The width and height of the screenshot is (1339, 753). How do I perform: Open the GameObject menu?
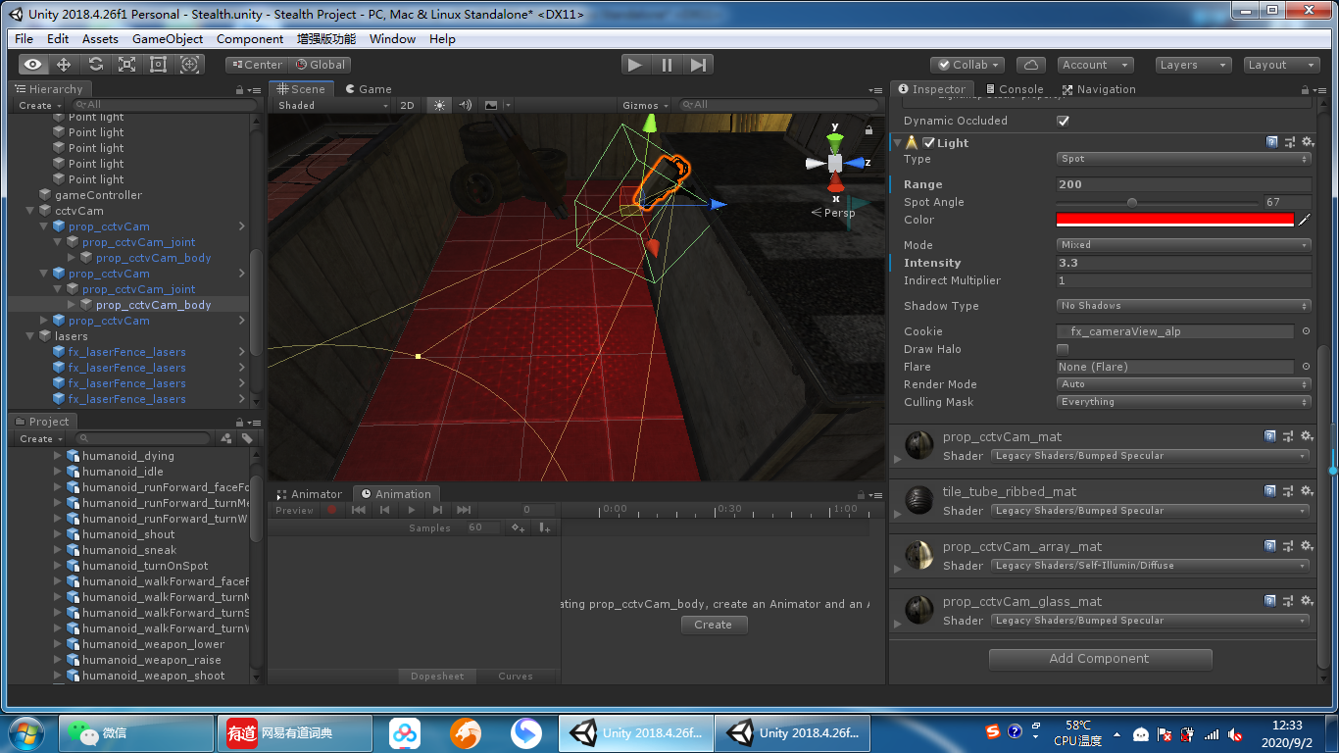pos(168,38)
